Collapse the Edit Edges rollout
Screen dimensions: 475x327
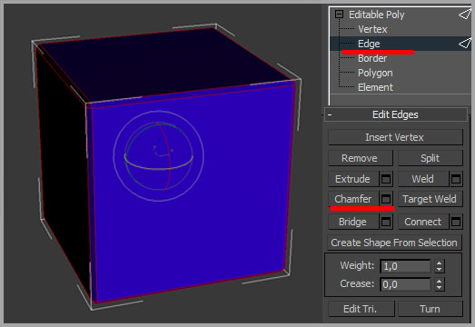[x=330, y=114]
